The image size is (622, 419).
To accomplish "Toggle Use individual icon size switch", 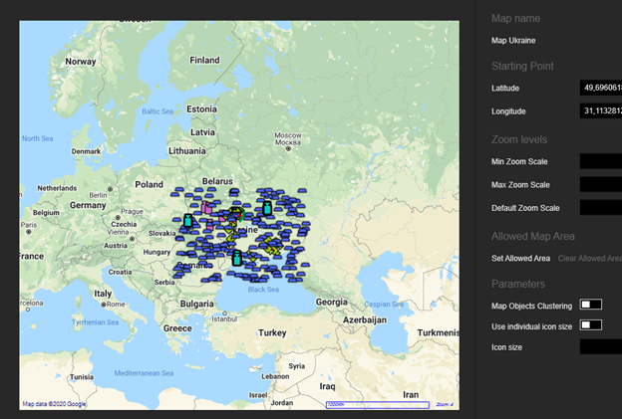I will pyautogui.click(x=591, y=325).
